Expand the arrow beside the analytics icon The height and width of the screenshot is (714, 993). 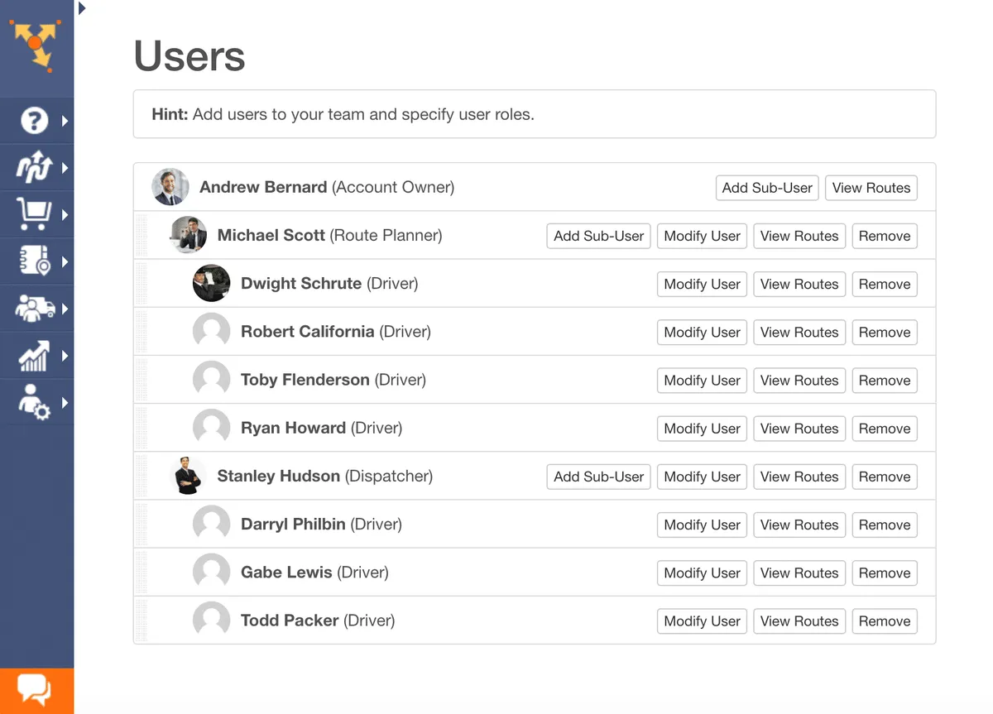[65, 356]
